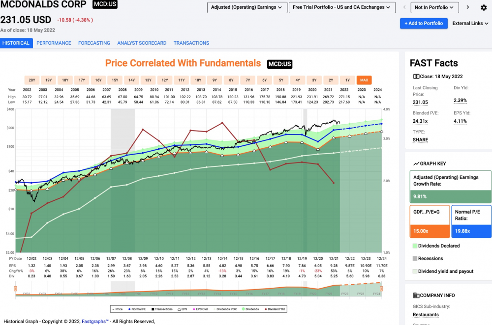Click the Company Info building icon

click(x=416, y=295)
